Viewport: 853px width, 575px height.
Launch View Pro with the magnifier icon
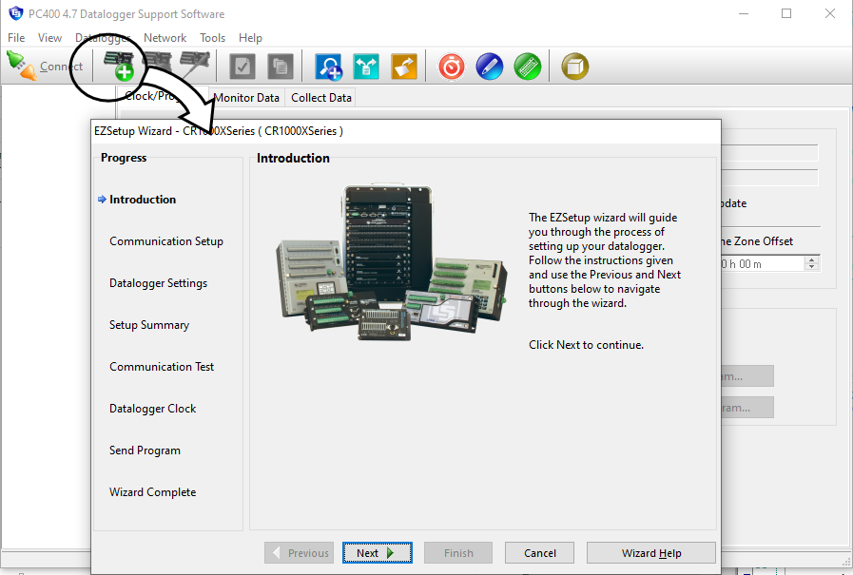[329, 67]
